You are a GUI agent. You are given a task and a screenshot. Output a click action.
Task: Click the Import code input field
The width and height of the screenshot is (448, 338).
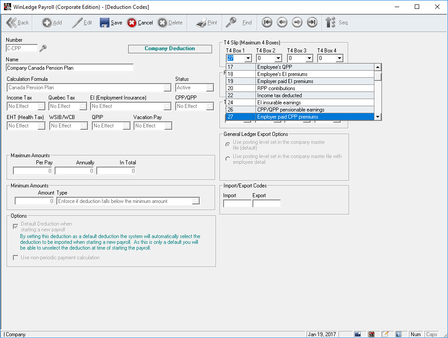[x=237, y=204]
